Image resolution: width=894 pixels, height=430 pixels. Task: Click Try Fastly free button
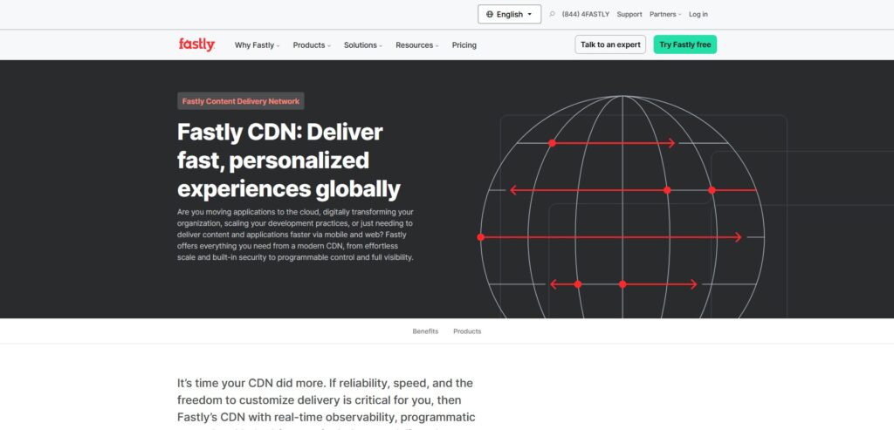click(684, 44)
